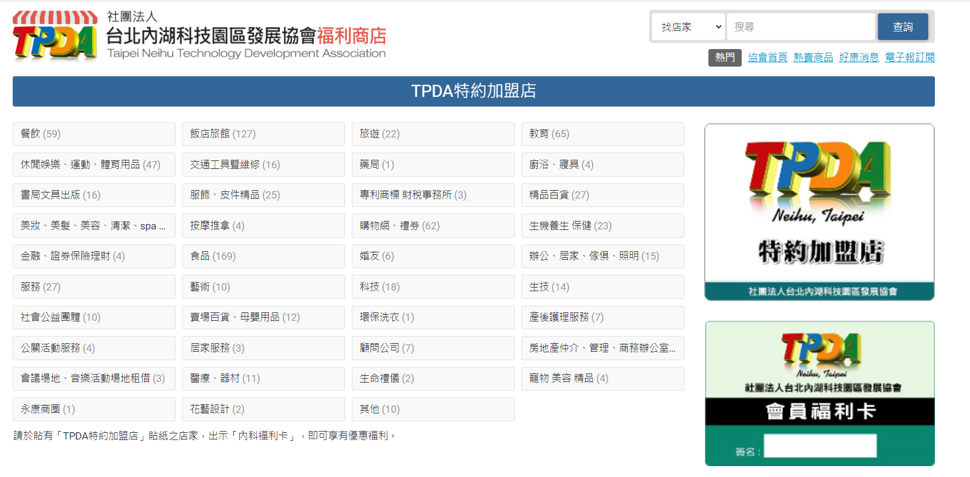The height and width of the screenshot is (477, 970).
Task: Open the 按摩推拿 (4) category
Action: click(x=263, y=226)
